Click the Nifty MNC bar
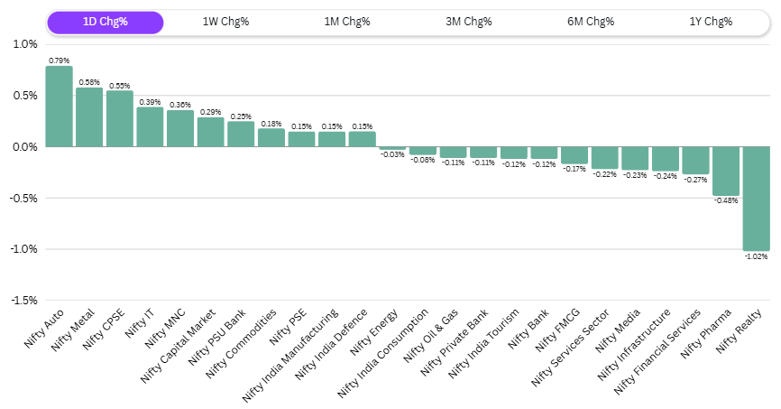Screen dimensions: 781x409 pyautogui.click(x=180, y=128)
